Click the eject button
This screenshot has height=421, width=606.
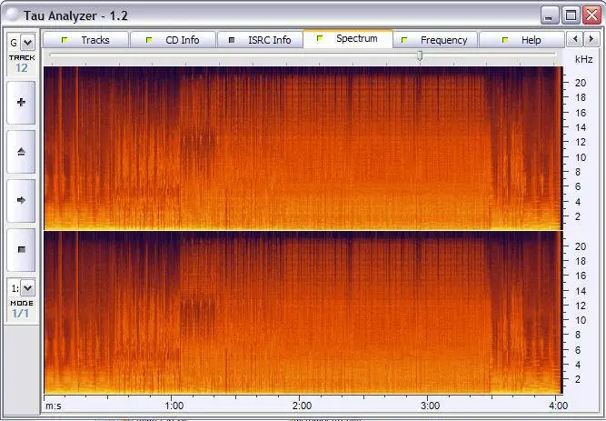point(21,152)
